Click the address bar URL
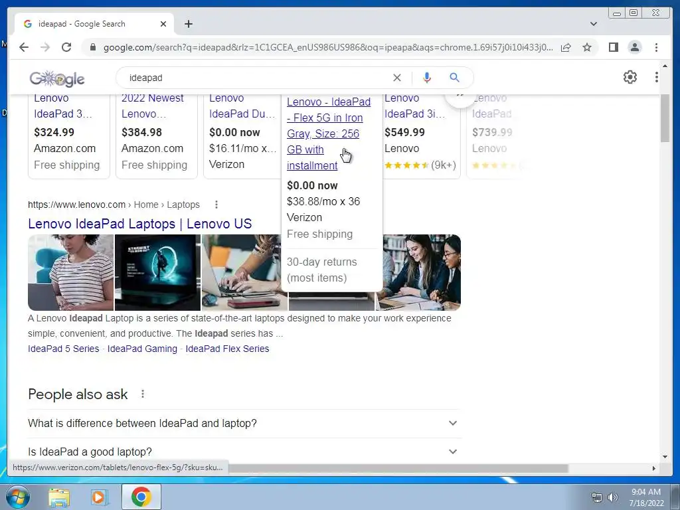This screenshot has width=680, height=510. pos(328,47)
